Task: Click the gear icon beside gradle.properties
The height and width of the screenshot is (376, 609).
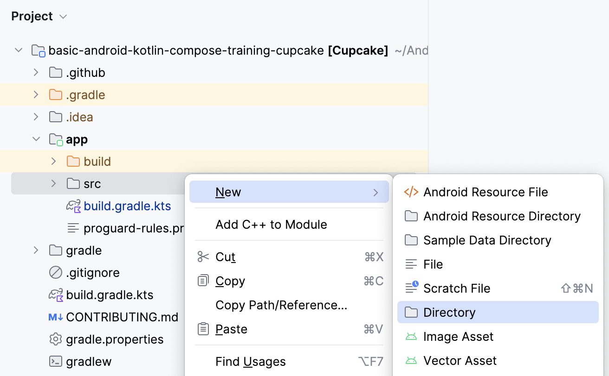Action: pos(55,339)
